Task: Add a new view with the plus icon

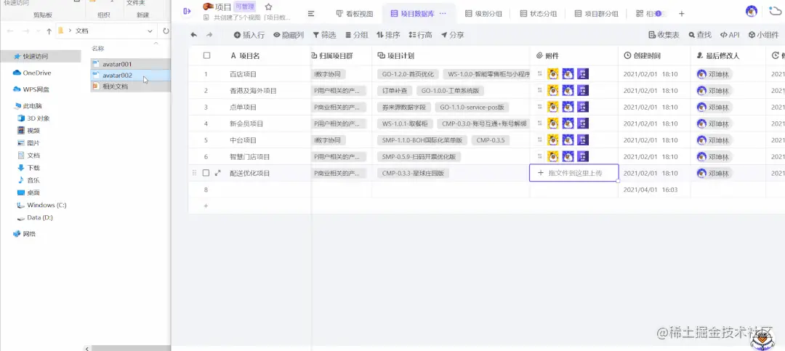Action: (x=681, y=14)
